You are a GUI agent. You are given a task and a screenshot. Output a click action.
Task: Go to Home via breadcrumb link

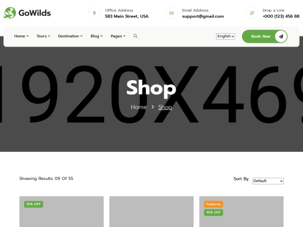(x=139, y=107)
